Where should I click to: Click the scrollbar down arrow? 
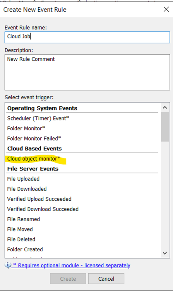(165, 254)
